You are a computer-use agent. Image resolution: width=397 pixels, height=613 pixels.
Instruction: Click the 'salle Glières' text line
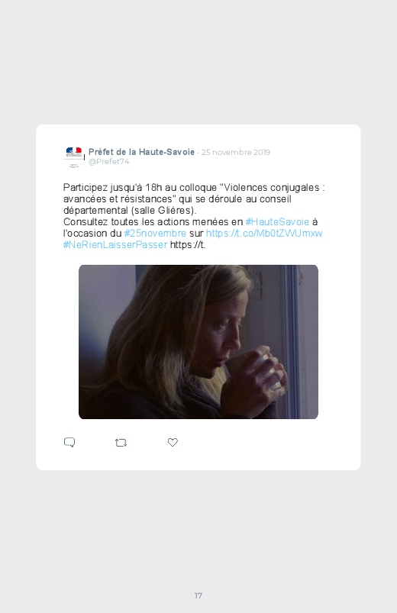point(130,211)
